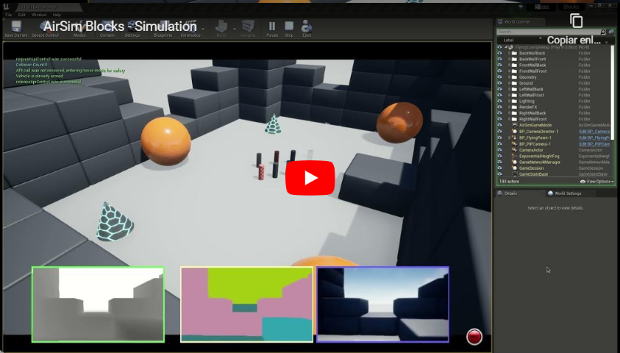This screenshot has height=353, width=620.
Task: Toggle visibility of GameSession actor
Action: (500, 168)
